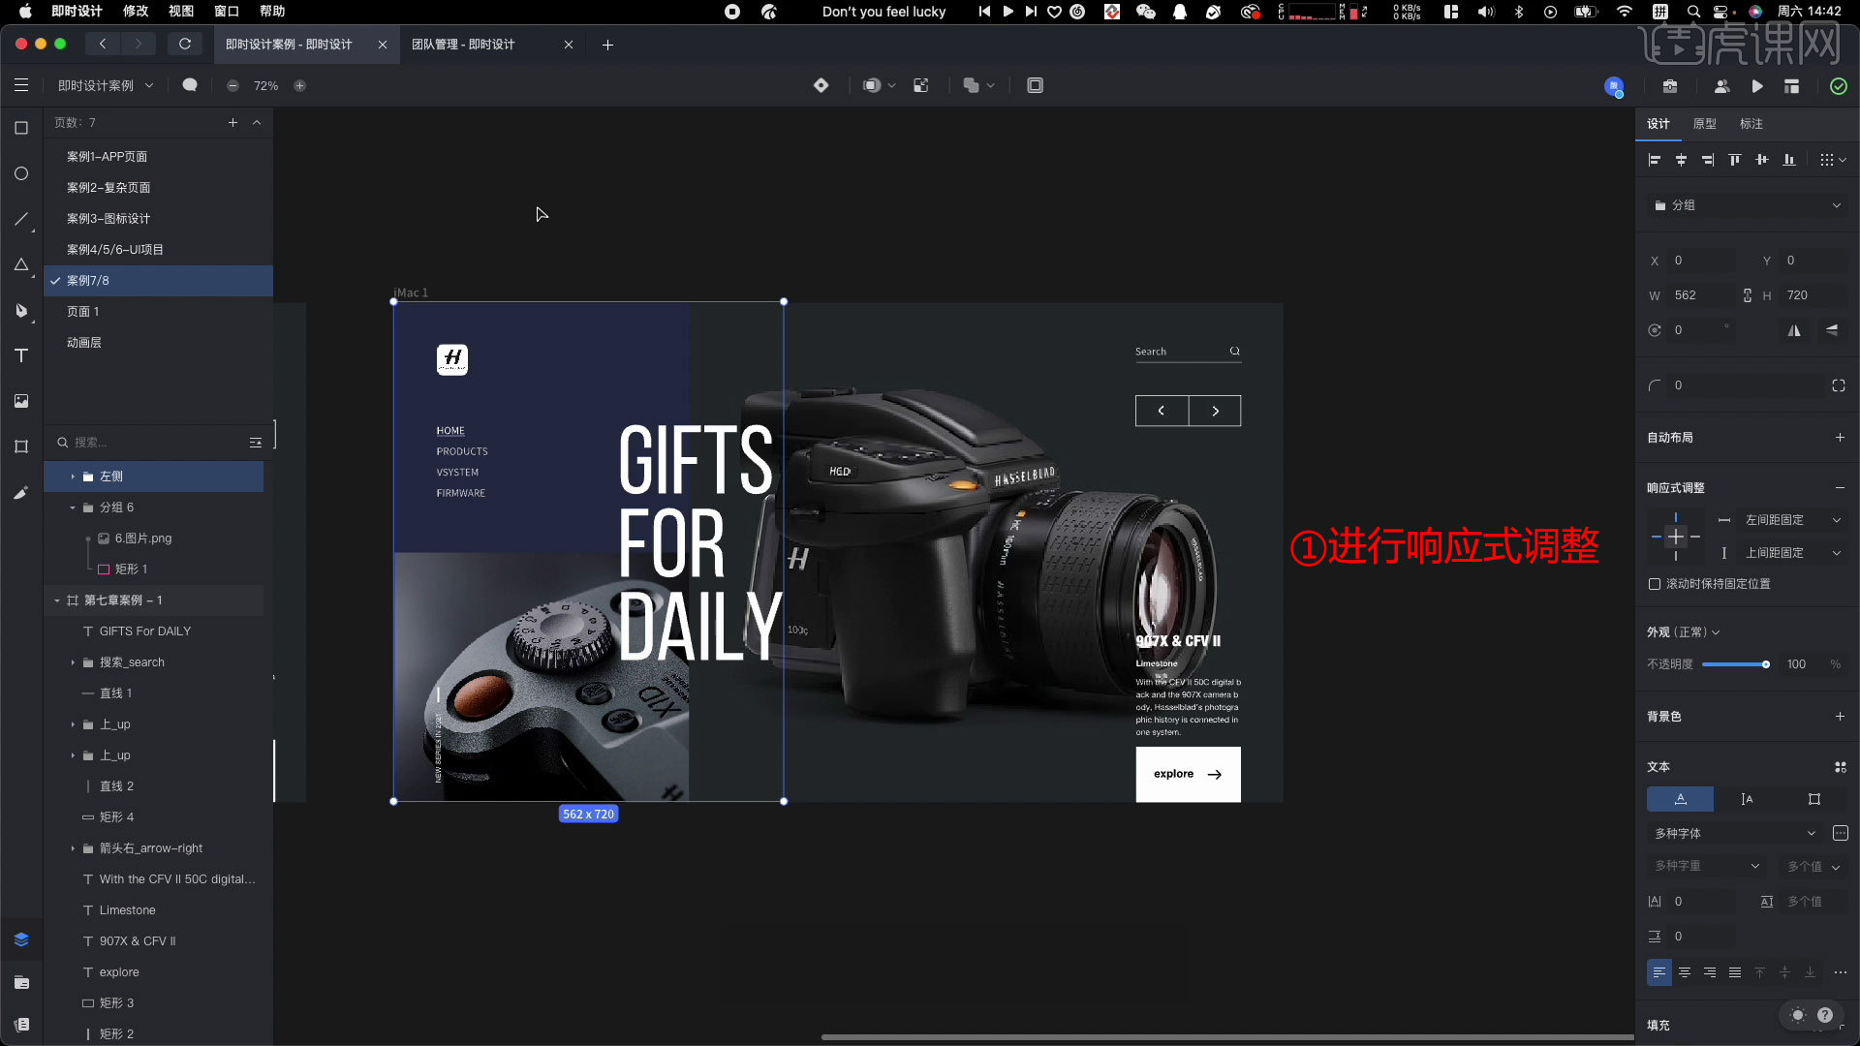The width and height of the screenshot is (1860, 1046).
Task: Align selection to left edge
Action: (x=1655, y=160)
